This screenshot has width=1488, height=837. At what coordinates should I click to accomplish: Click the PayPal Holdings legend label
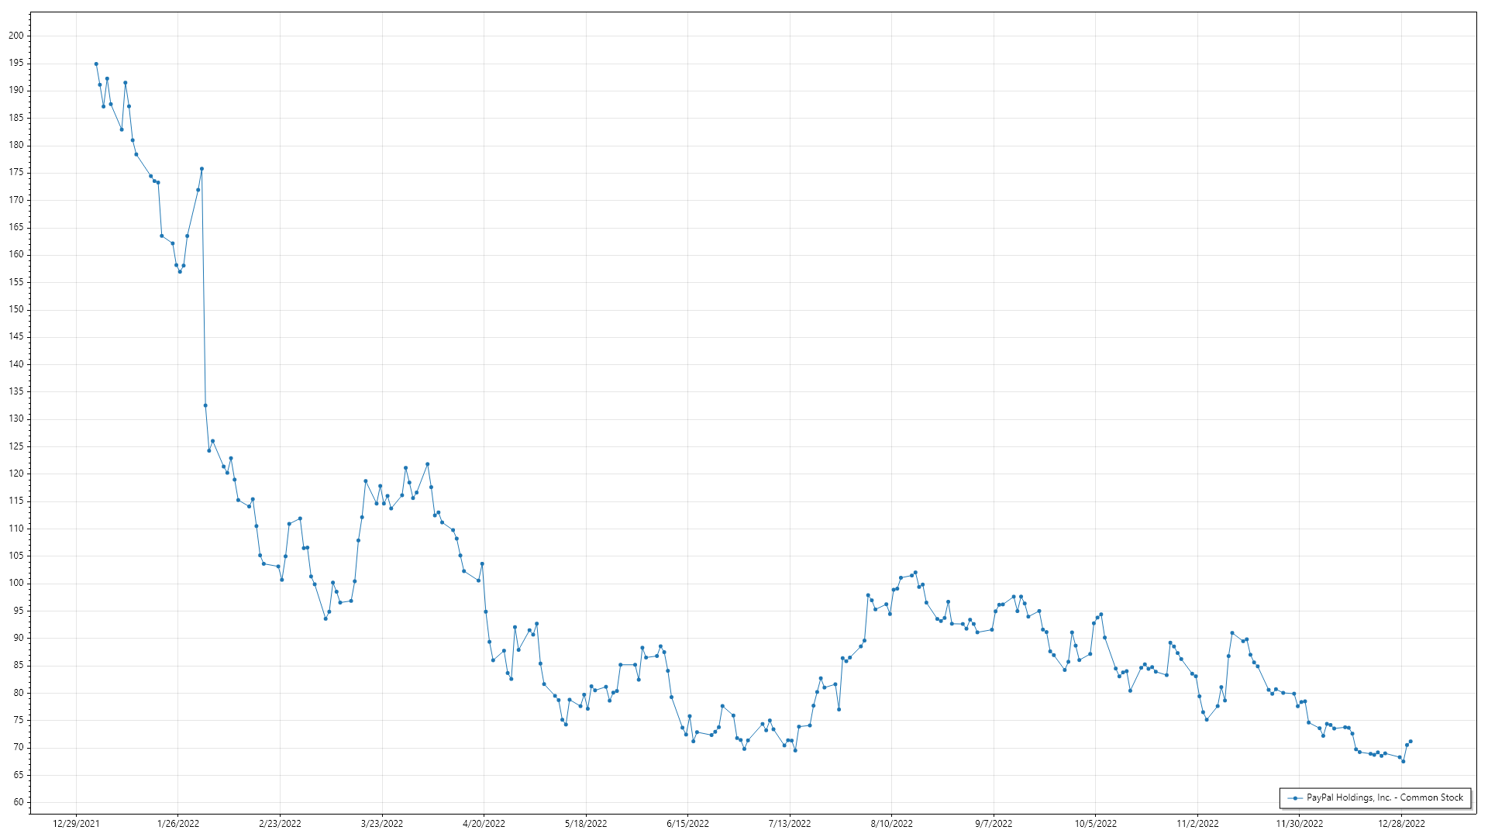point(1384,797)
